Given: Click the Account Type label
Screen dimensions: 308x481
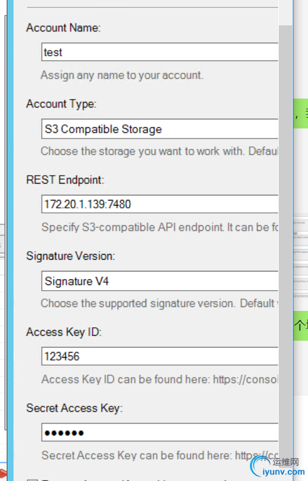Looking at the screenshot, I should pos(61,104).
